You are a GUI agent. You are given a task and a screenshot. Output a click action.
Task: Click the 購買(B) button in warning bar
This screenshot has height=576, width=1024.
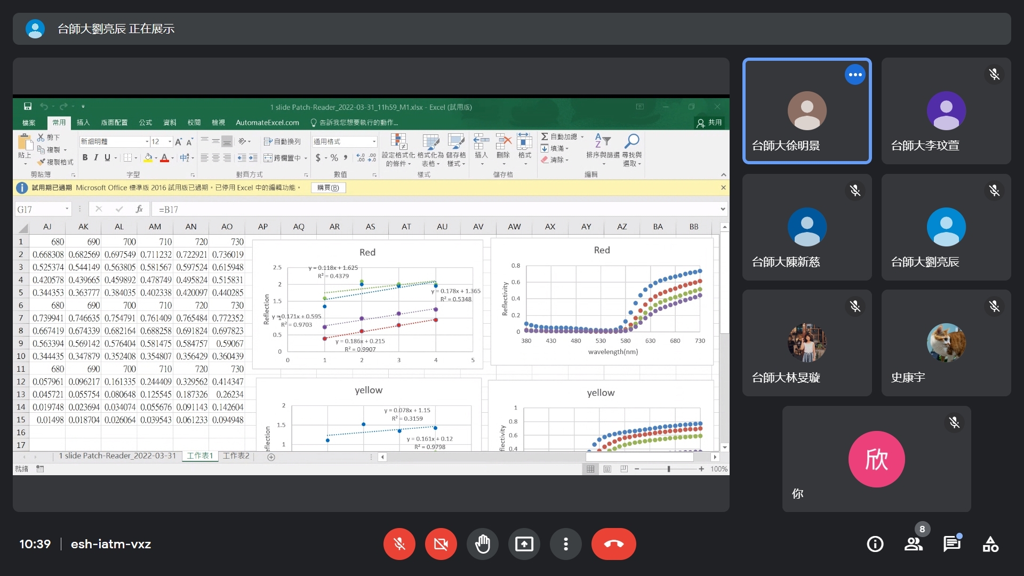328,188
